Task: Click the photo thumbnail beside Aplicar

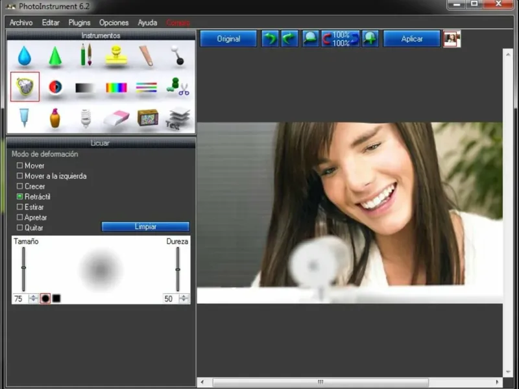Action: point(452,39)
